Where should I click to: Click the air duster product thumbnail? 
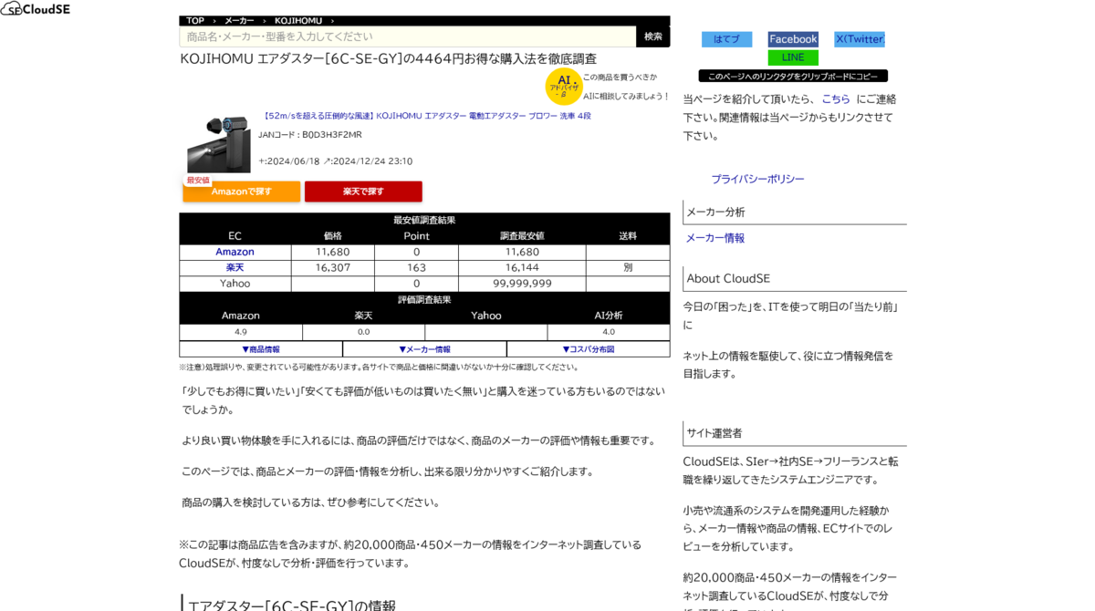pyautogui.click(x=219, y=145)
